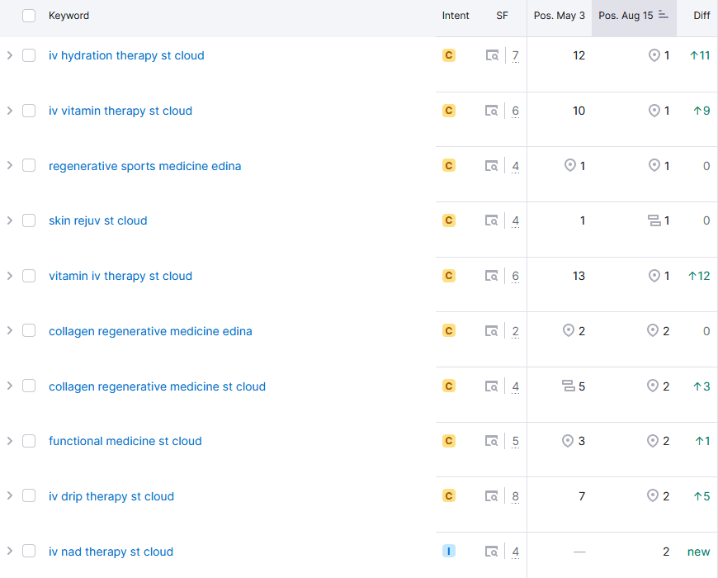Image resolution: width=718 pixels, height=578 pixels.
Task: Click the May 3 position icon for collagen regenerative medicine st cloud
Action: 569,386
